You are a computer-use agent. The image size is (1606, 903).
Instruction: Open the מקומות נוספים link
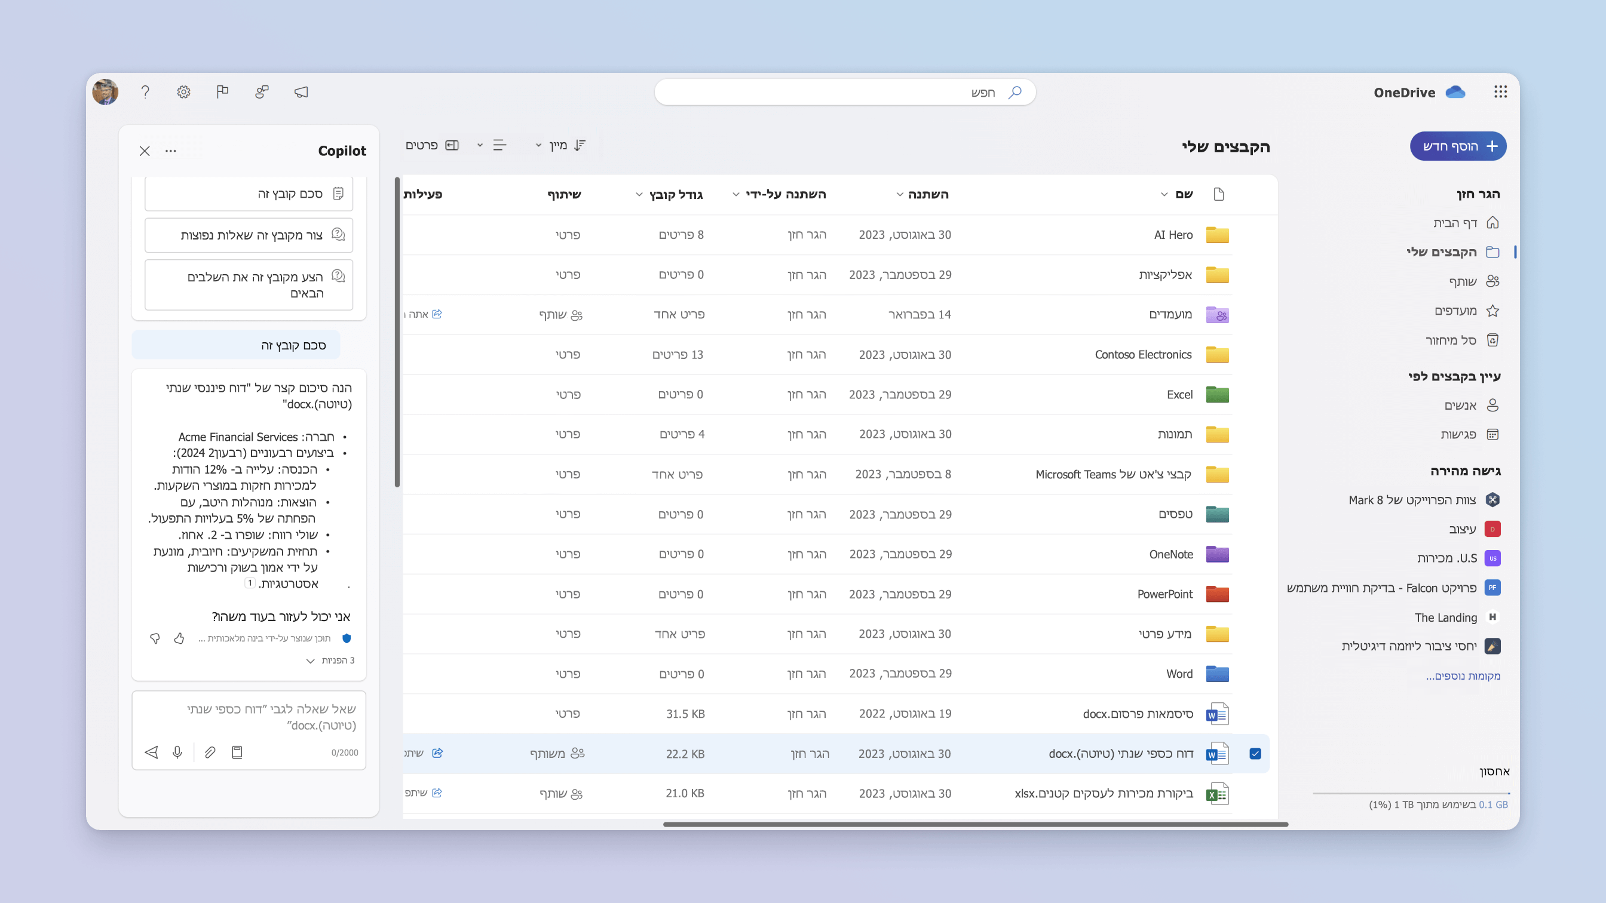click(x=1463, y=675)
